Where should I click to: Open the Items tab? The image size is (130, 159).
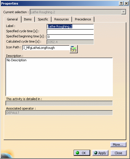click(28, 19)
